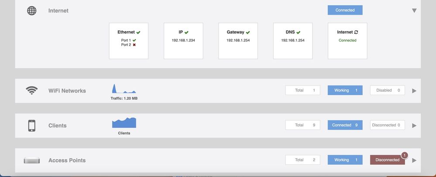Show Connected clients list

coord(345,125)
